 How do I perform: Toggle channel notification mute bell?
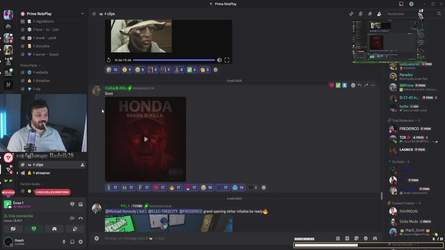pos(361,14)
